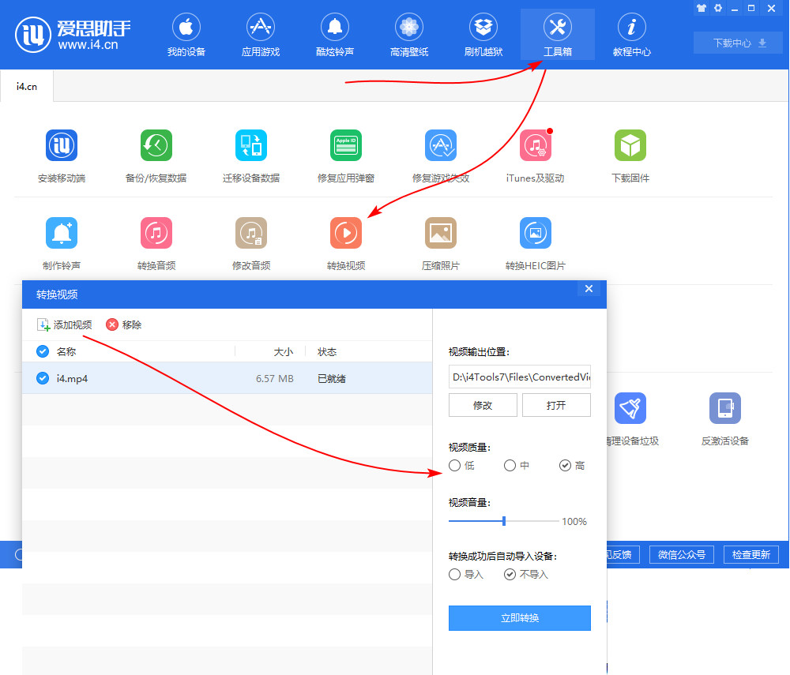Screen dimensions: 790x675
Task: Open the 制作铃声 ringtone maker tool
Action: click(61, 233)
